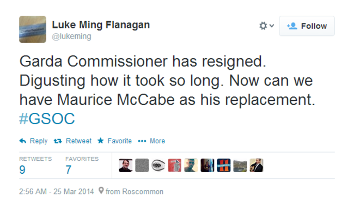Open the man in suit avatar
The height and width of the screenshot is (206, 354).
point(257,165)
